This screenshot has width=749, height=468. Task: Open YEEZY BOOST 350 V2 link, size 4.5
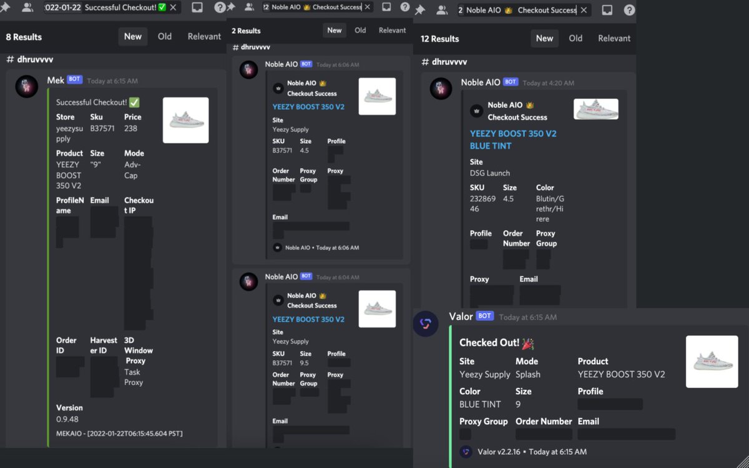coord(308,107)
